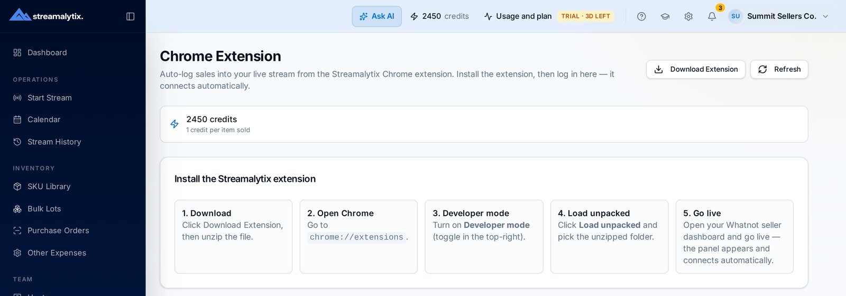Click the '5. Go live' step heading
The width and height of the screenshot is (846, 296).
coord(702,214)
